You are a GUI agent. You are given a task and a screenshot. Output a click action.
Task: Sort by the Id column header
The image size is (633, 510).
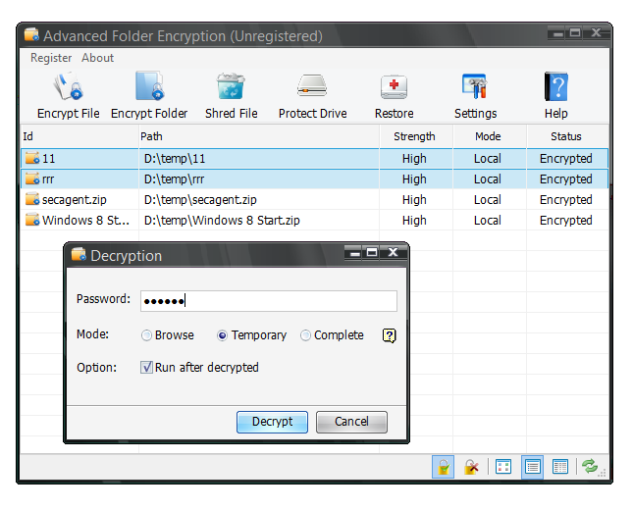79,136
